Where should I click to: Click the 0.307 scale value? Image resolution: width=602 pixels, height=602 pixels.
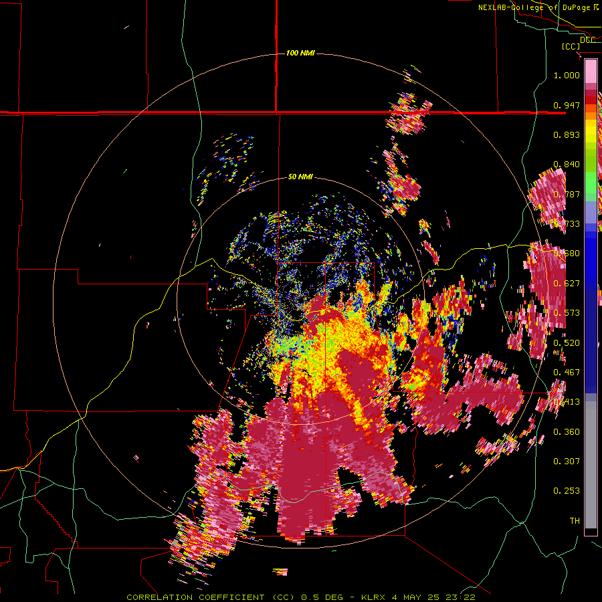point(567,462)
